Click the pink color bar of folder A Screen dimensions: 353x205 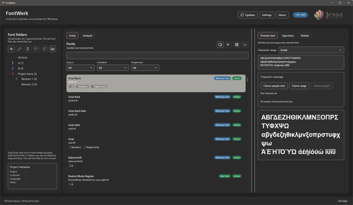pyautogui.click(x=13, y=63)
